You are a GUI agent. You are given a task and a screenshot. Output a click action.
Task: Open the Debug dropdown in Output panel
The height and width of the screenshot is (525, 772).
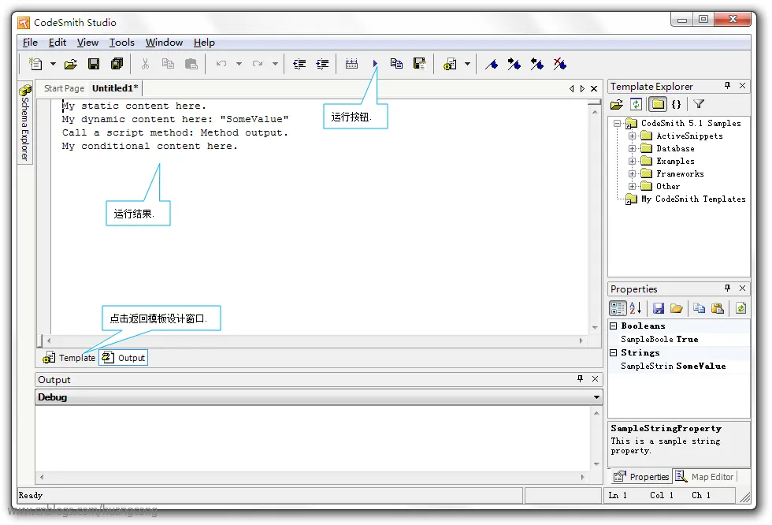596,397
